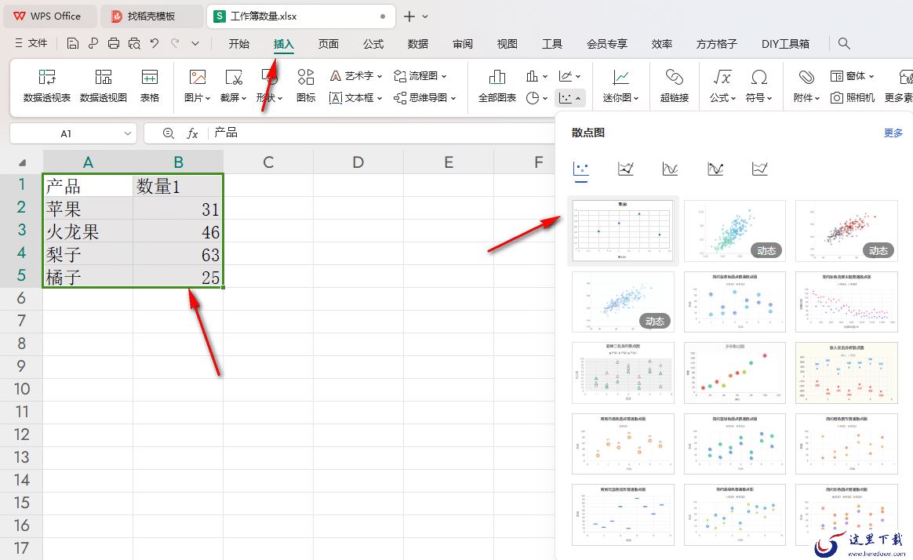Select column C header

click(267, 162)
